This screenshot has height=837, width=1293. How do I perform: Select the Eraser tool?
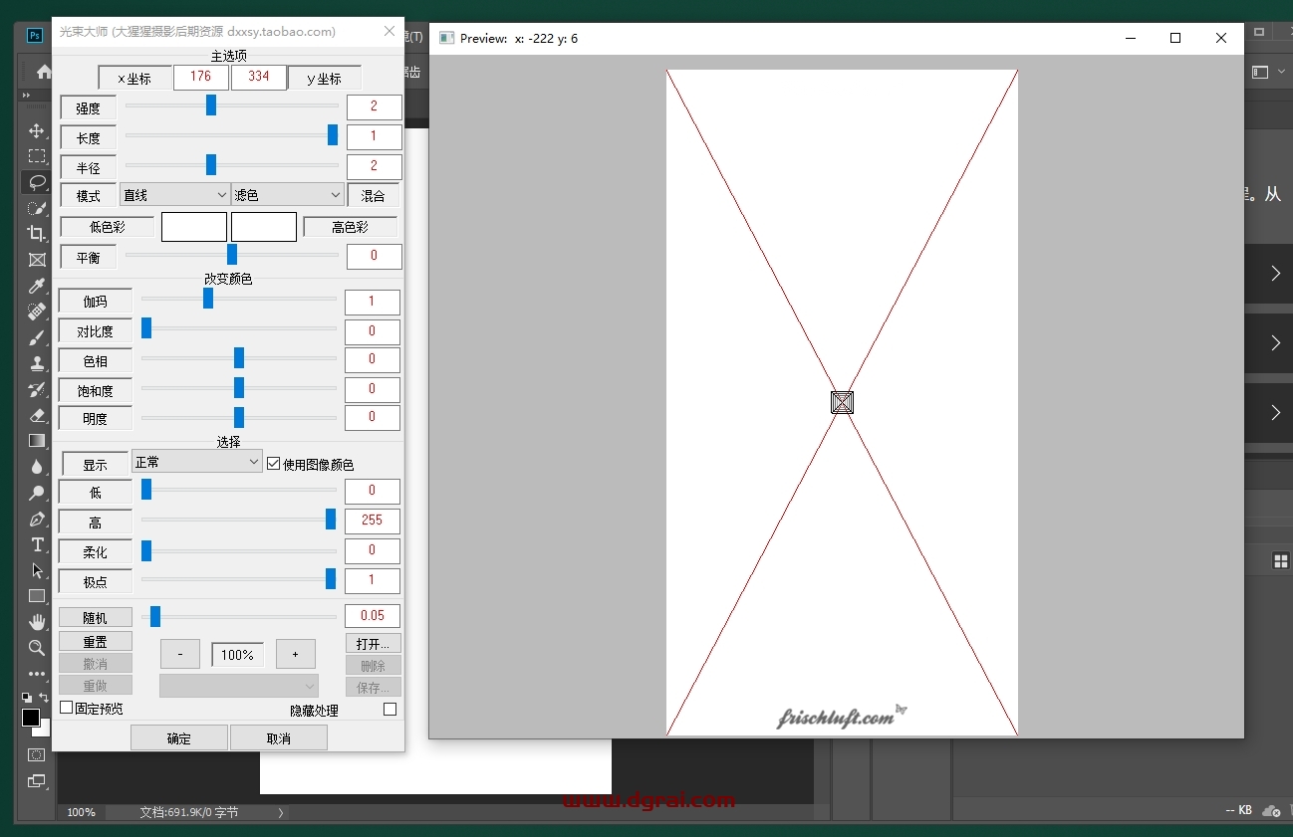click(x=37, y=415)
